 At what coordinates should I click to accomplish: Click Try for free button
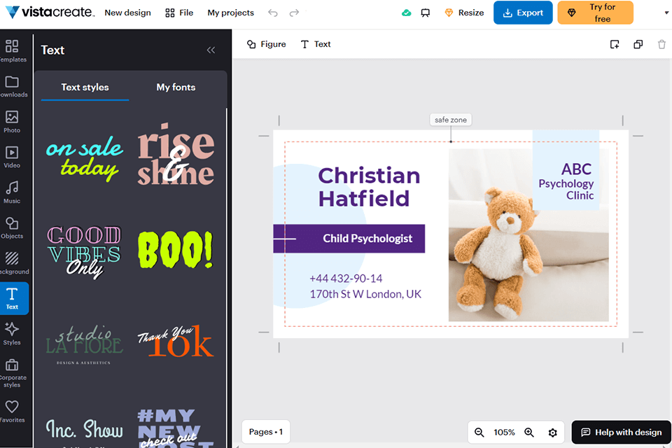(595, 13)
